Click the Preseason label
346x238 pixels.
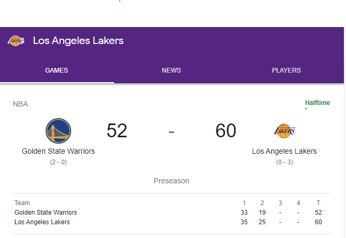tap(171, 181)
